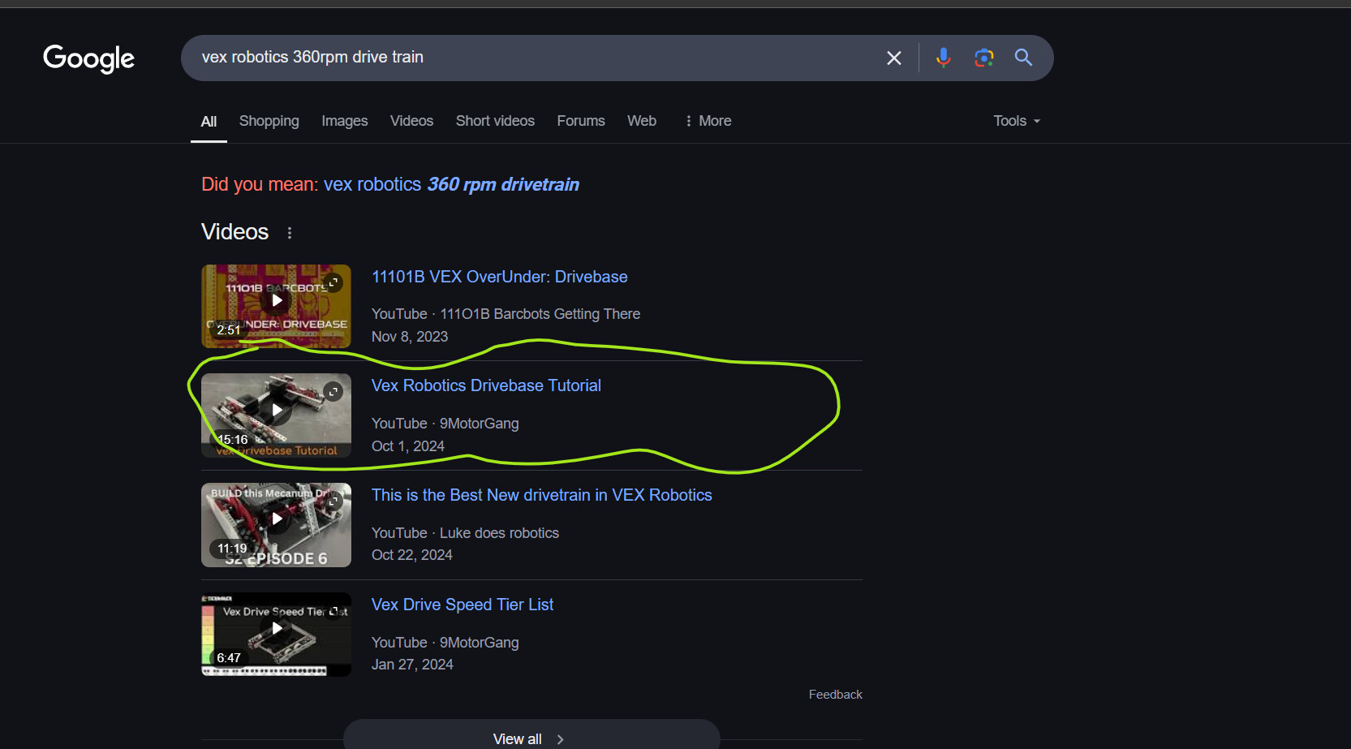Screen dimensions: 1351x749
Task: Click the 'Oct 1, 2024' date text
Action: [x=408, y=446]
